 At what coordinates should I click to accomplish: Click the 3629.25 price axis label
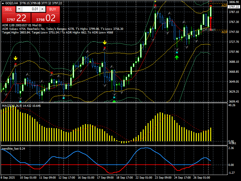coord(234,92)
